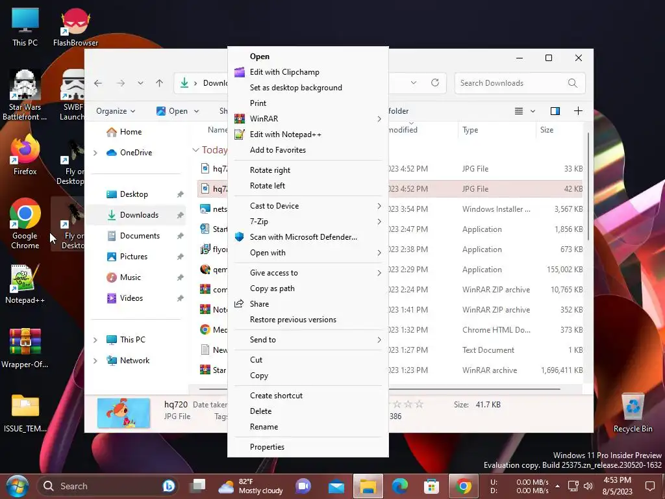Open Firefox desktop shortcut
This screenshot has height=499, width=665.
point(25,155)
